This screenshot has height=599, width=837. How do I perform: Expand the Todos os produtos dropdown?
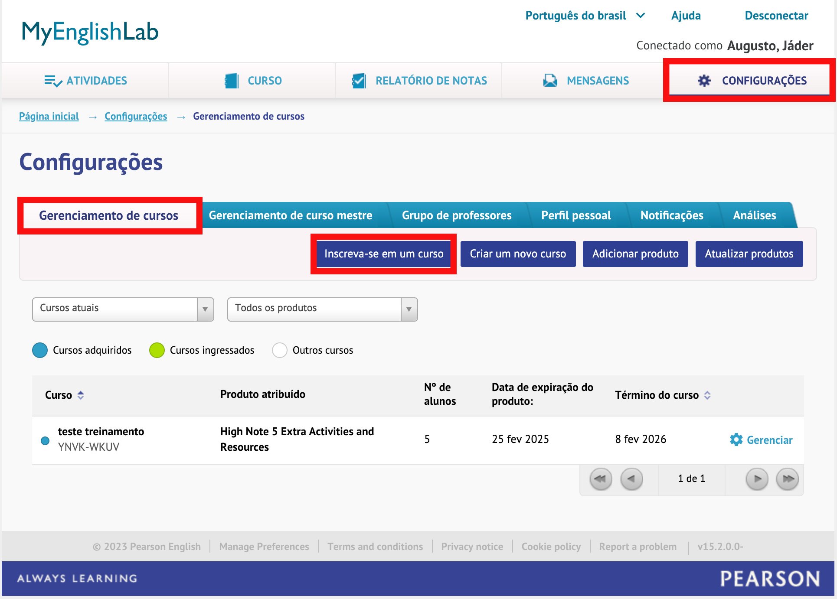point(322,309)
